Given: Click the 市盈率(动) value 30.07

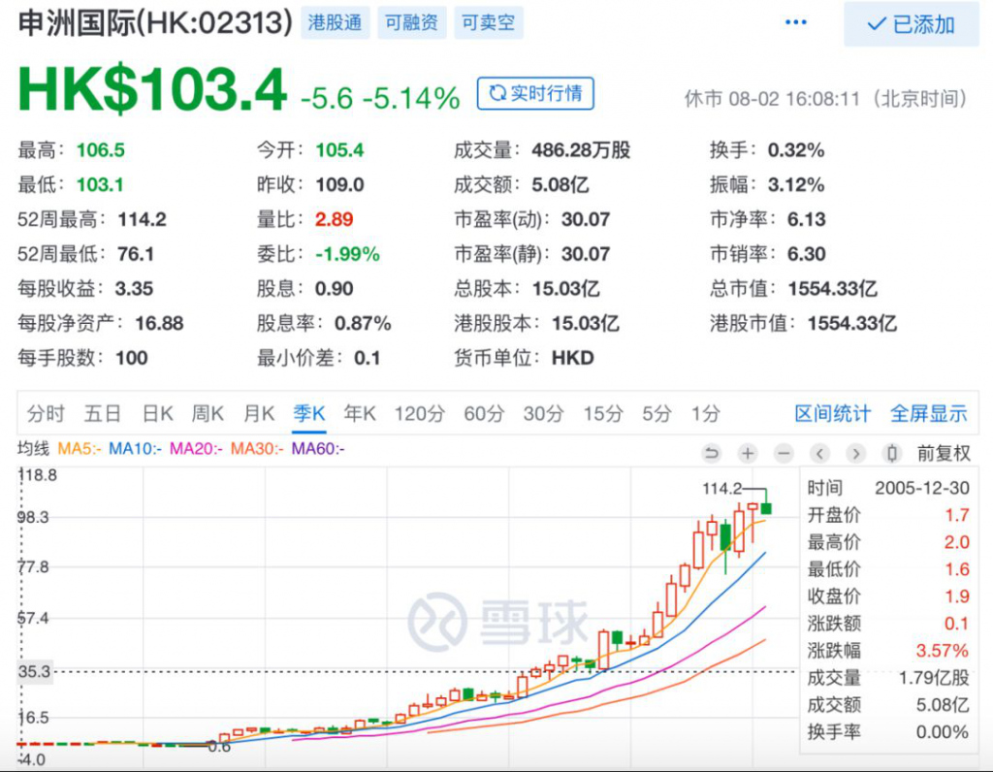Looking at the screenshot, I should click(x=585, y=220).
